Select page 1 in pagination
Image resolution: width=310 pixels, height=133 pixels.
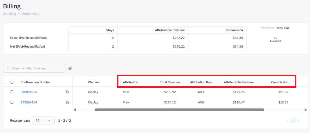point(293,121)
